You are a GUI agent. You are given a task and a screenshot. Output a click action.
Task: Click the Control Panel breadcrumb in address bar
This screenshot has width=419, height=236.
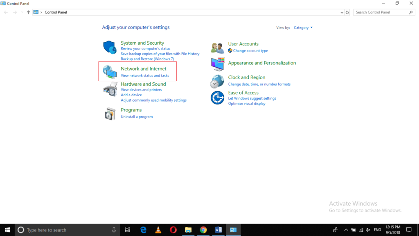pyautogui.click(x=56, y=12)
